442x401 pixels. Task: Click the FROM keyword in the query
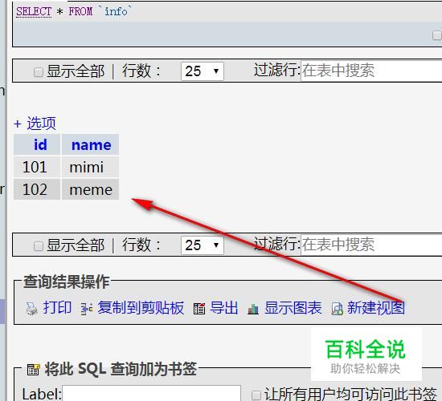click(x=80, y=11)
